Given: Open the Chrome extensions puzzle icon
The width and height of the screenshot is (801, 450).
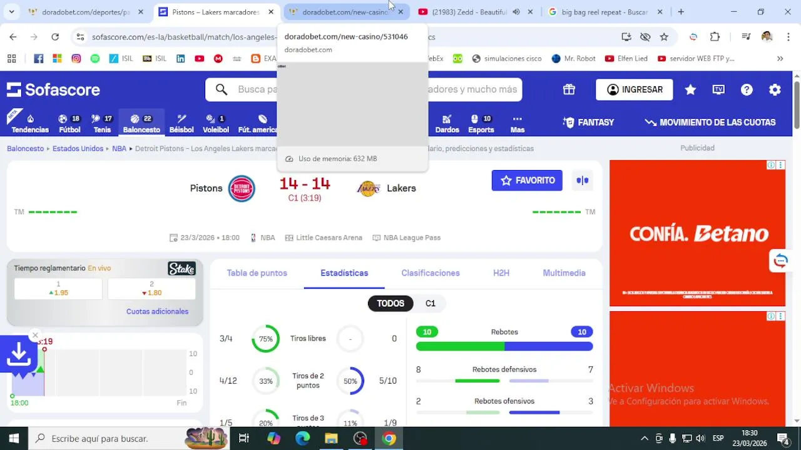Looking at the screenshot, I should click(x=715, y=37).
